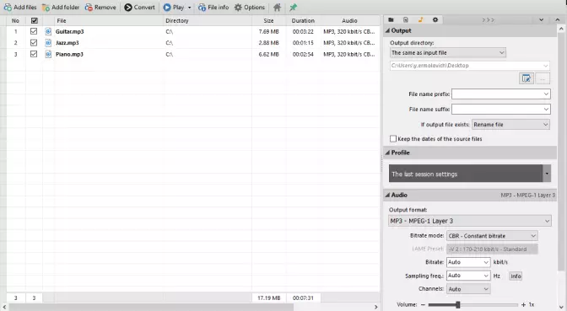
Task: Open the 'If output file exists' dropdown
Action: coord(510,125)
